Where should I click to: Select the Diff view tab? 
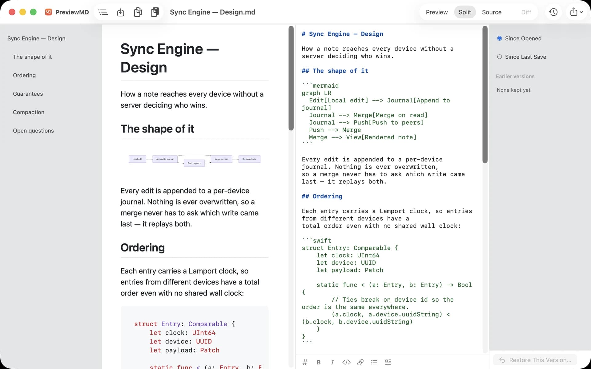pyautogui.click(x=526, y=12)
